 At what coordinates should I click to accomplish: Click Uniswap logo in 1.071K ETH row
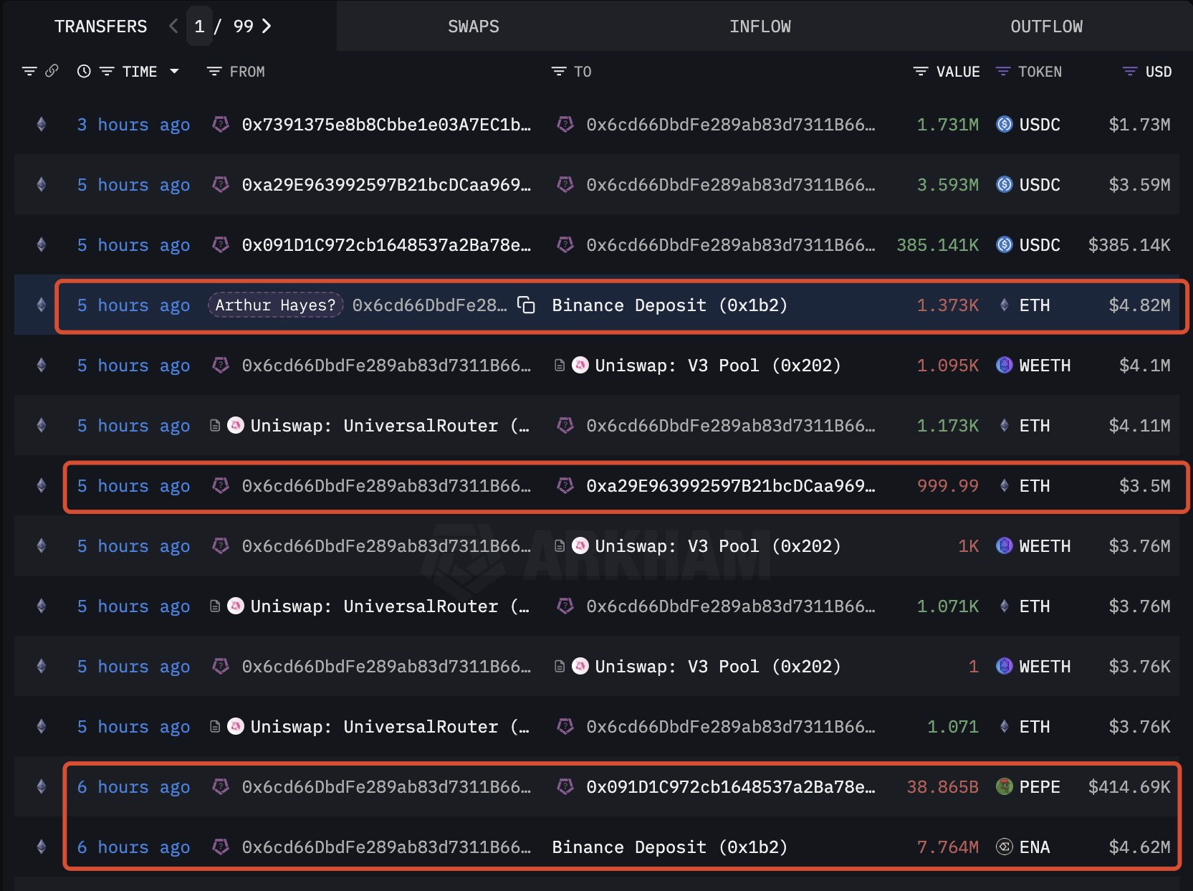pyautogui.click(x=236, y=606)
